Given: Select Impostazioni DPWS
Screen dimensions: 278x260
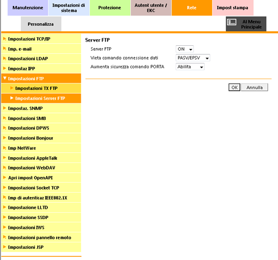Looking at the screenshot, I should (41, 128).
